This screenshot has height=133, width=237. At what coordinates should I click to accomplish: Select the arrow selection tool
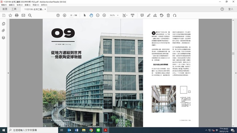coord(85,15)
